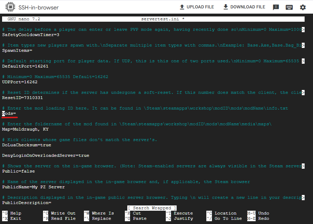Click the Enter the mod loading ID comment
Image resolution: width=313 pixels, height=224 pixels.
[145, 108]
